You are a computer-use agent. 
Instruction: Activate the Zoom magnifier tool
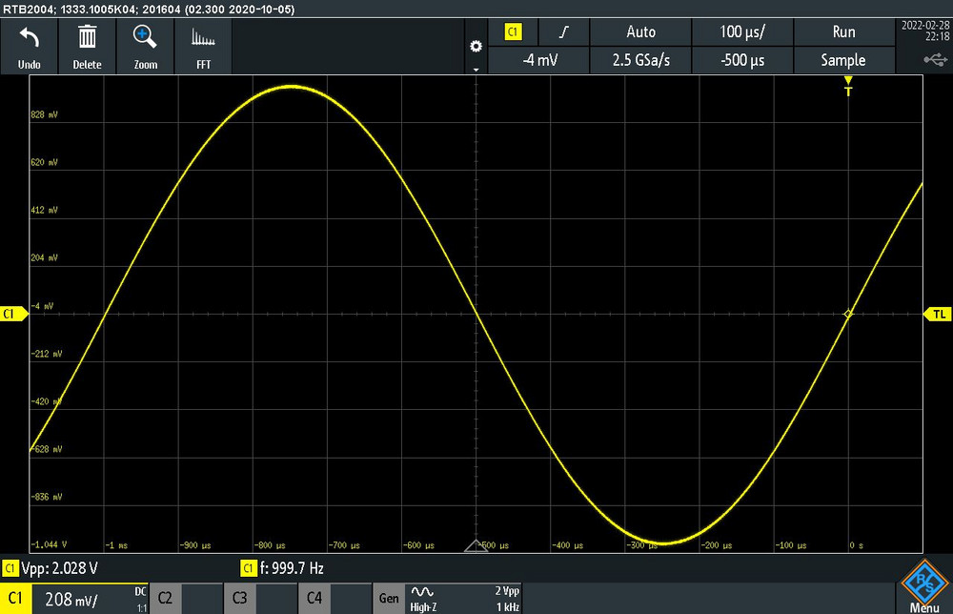tap(145, 38)
